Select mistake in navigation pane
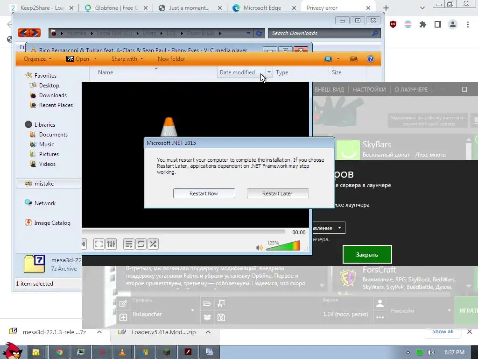The width and height of the screenshot is (478, 359). (44, 183)
